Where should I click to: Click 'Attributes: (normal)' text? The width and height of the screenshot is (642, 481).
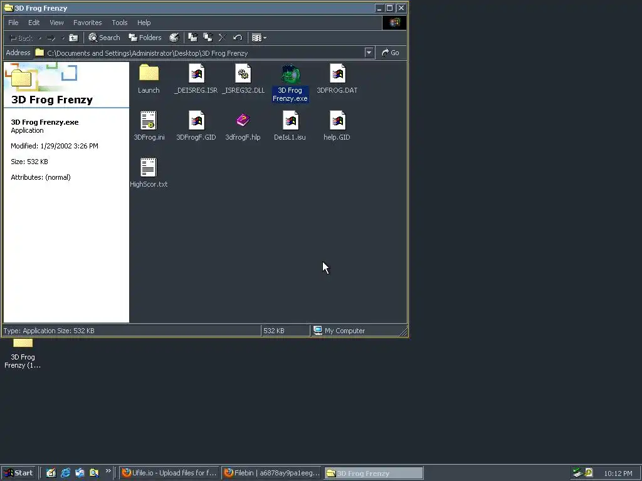41,177
